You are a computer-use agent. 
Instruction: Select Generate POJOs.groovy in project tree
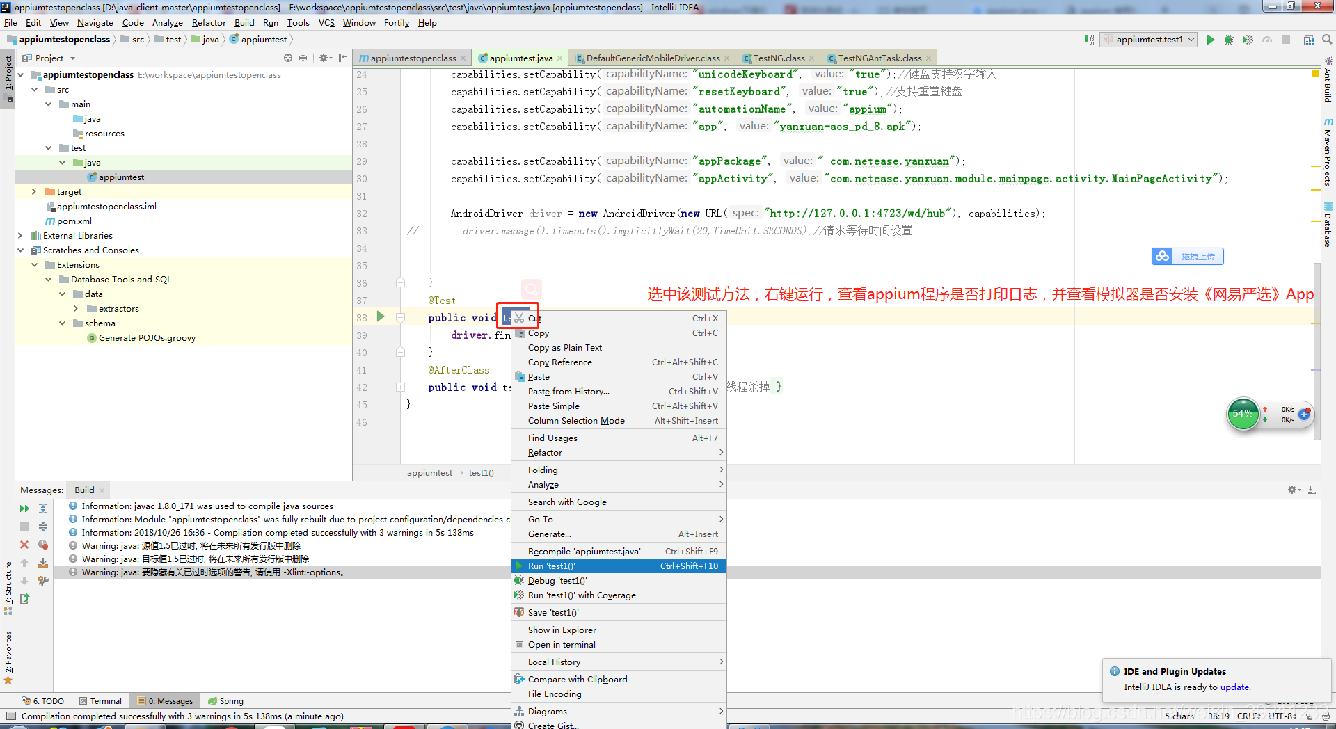click(147, 338)
